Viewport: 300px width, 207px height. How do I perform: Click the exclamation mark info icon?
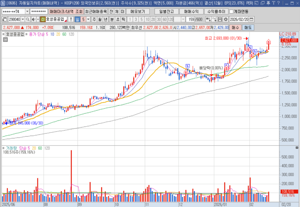(71, 19)
